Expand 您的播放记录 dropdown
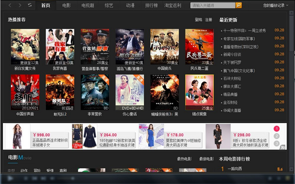295x184 pixels. pyautogui.click(x=275, y=5)
